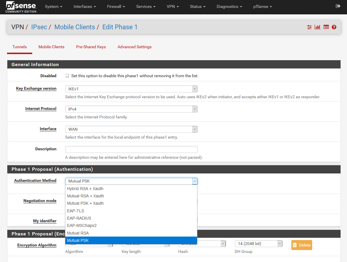Click into the Description text field

(131, 149)
